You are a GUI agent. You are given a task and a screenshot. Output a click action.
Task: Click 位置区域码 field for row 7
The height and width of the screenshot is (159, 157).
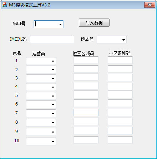pos(86,112)
